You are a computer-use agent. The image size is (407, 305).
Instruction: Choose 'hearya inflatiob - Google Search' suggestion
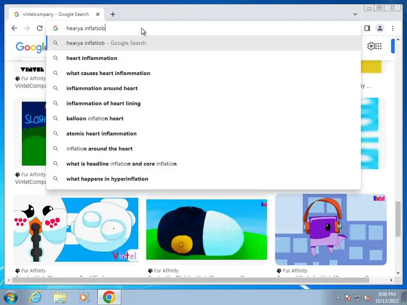[x=203, y=43]
